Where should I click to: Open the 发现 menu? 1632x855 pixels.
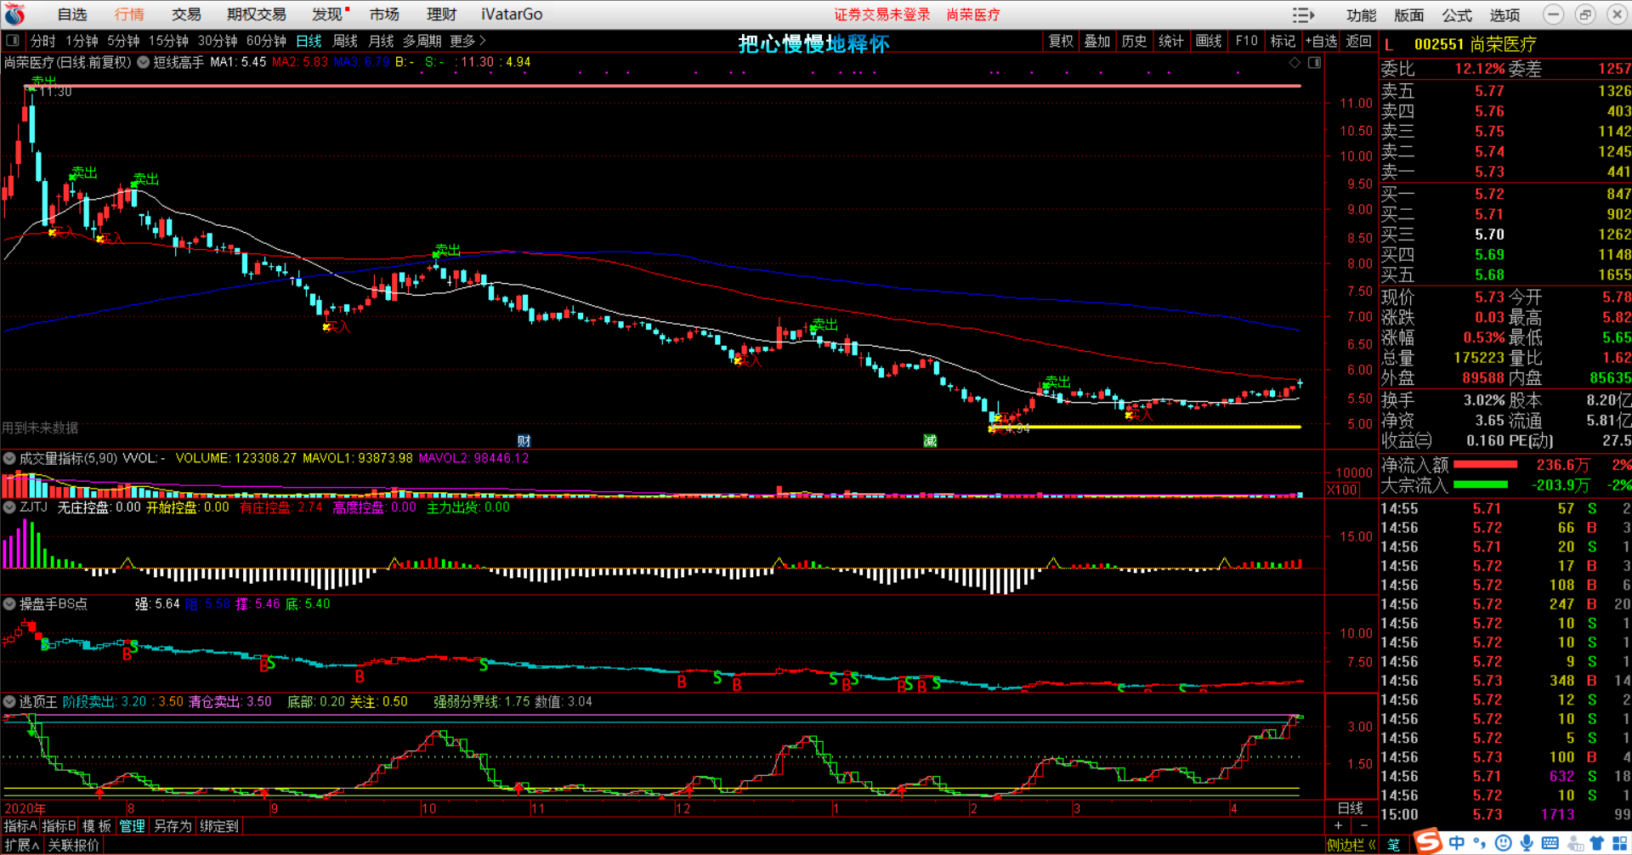click(327, 14)
